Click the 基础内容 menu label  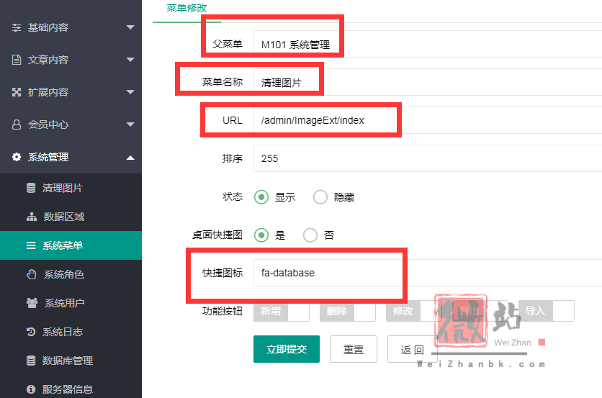pyautogui.click(x=48, y=27)
